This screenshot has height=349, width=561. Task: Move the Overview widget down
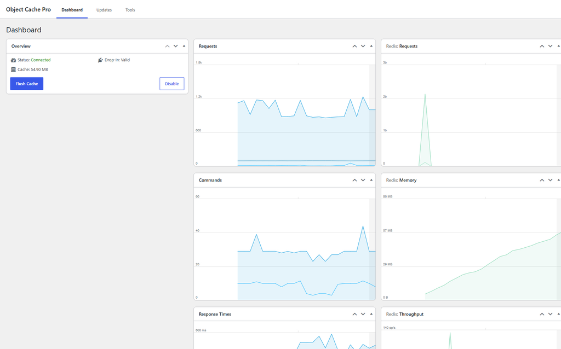pos(176,46)
